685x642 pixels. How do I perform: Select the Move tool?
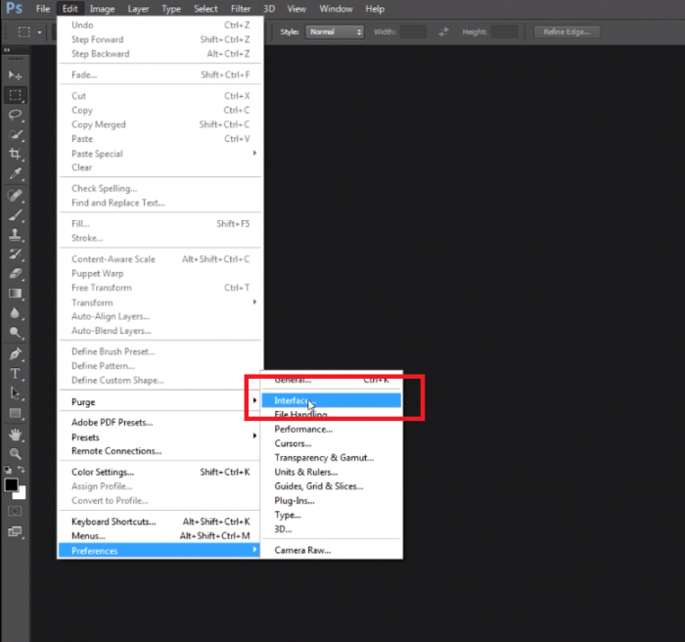point(15,75)
